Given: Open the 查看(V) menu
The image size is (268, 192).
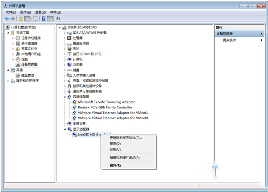Looking at the screenshot, I should tap(41, 12).
